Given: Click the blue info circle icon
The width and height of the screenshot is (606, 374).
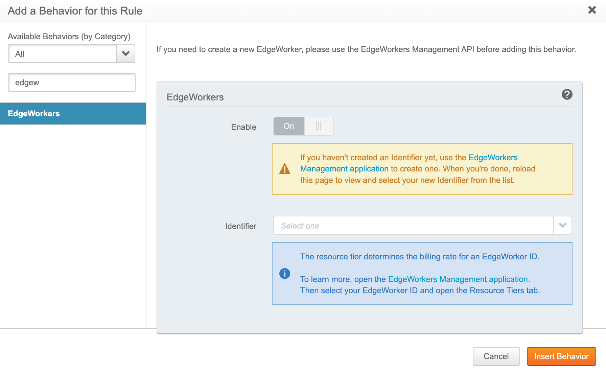Looking at the screenshot, I should point(285,273).
